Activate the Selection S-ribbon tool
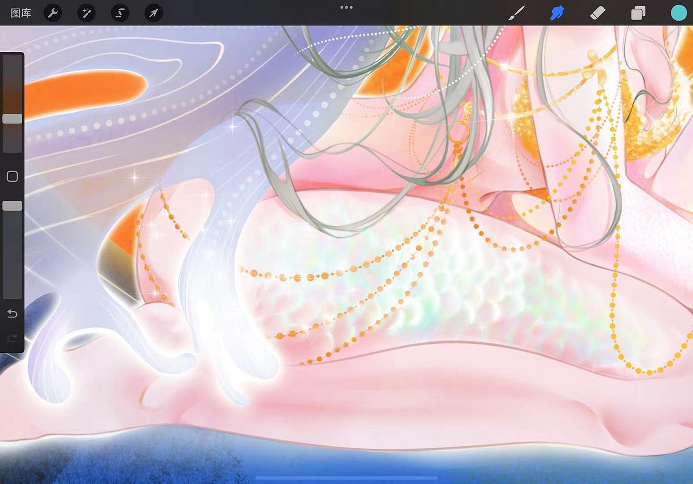 coord(120,13)
